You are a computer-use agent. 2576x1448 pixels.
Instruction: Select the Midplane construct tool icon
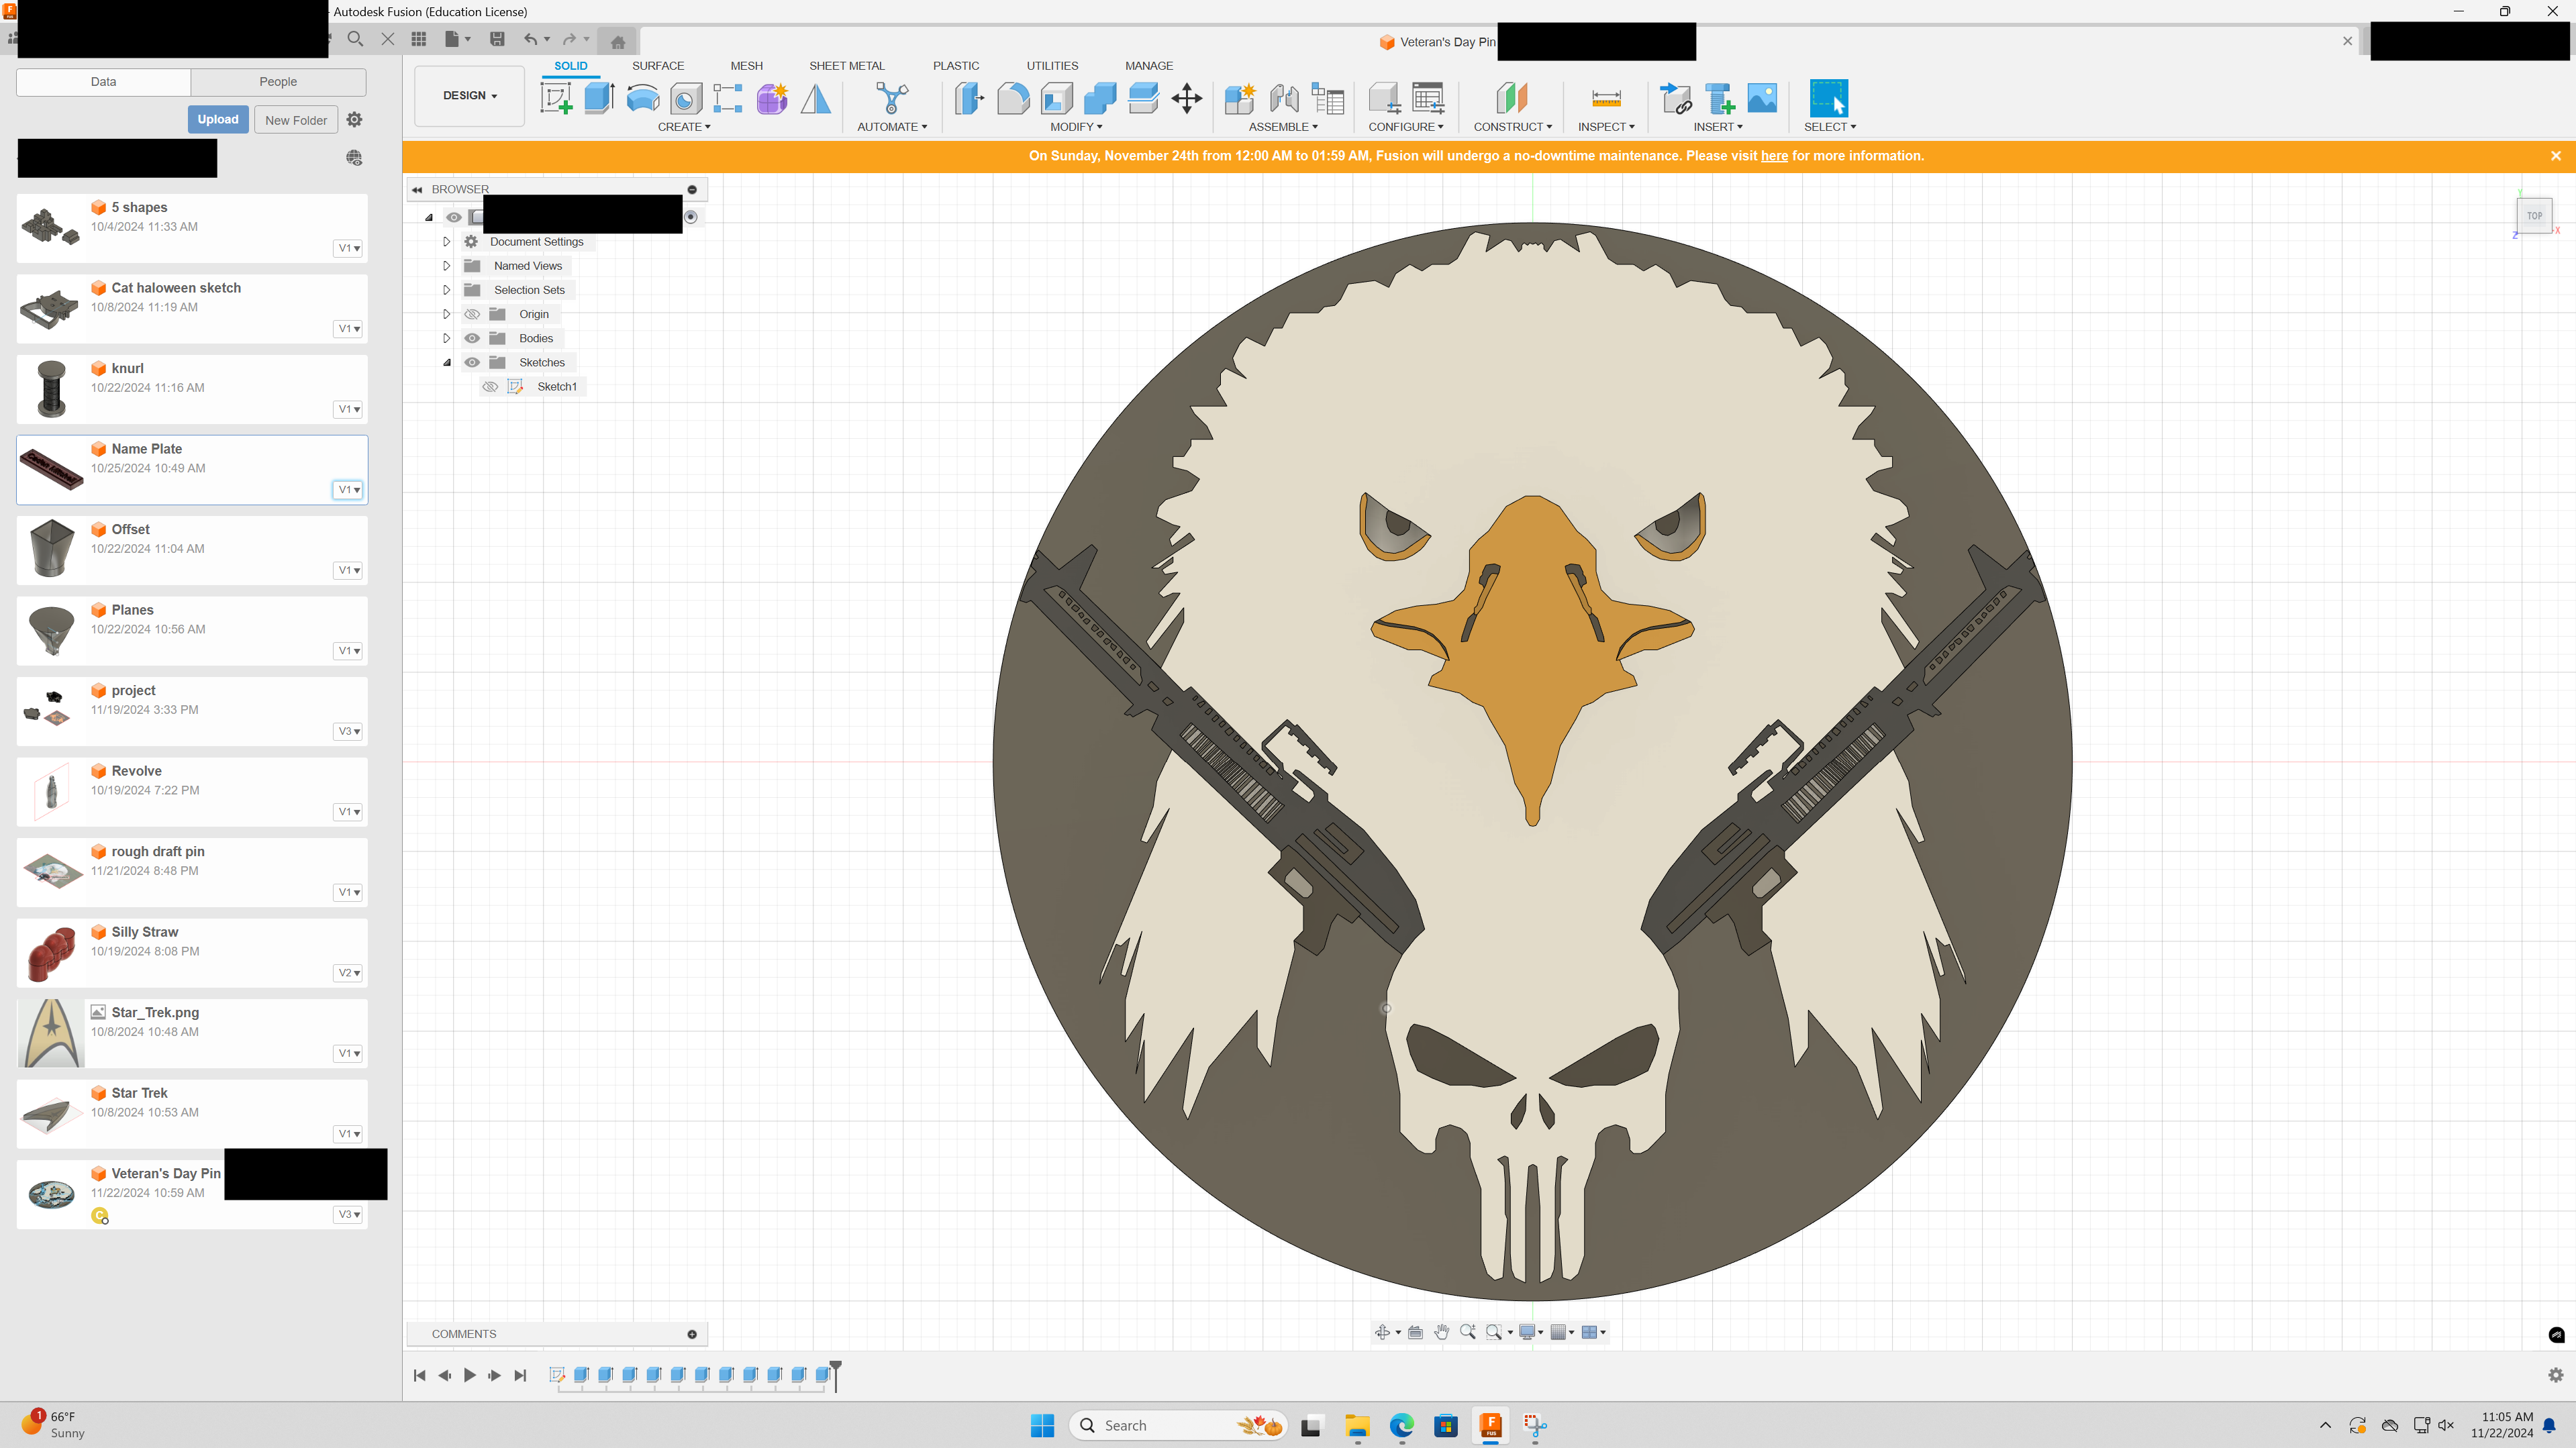click(1512, 98)
